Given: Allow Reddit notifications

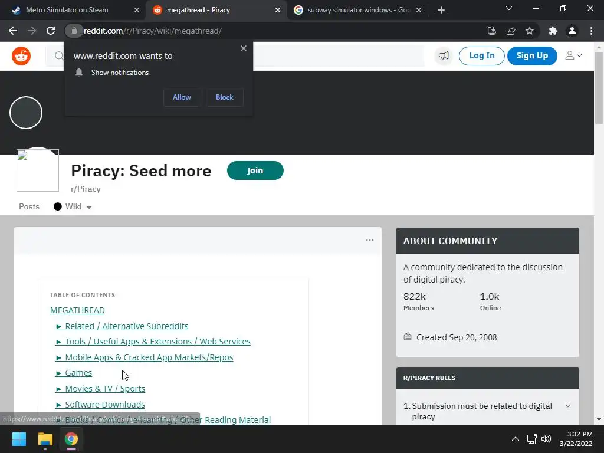Looking at the screenshot, I should (x=182, y=97).
